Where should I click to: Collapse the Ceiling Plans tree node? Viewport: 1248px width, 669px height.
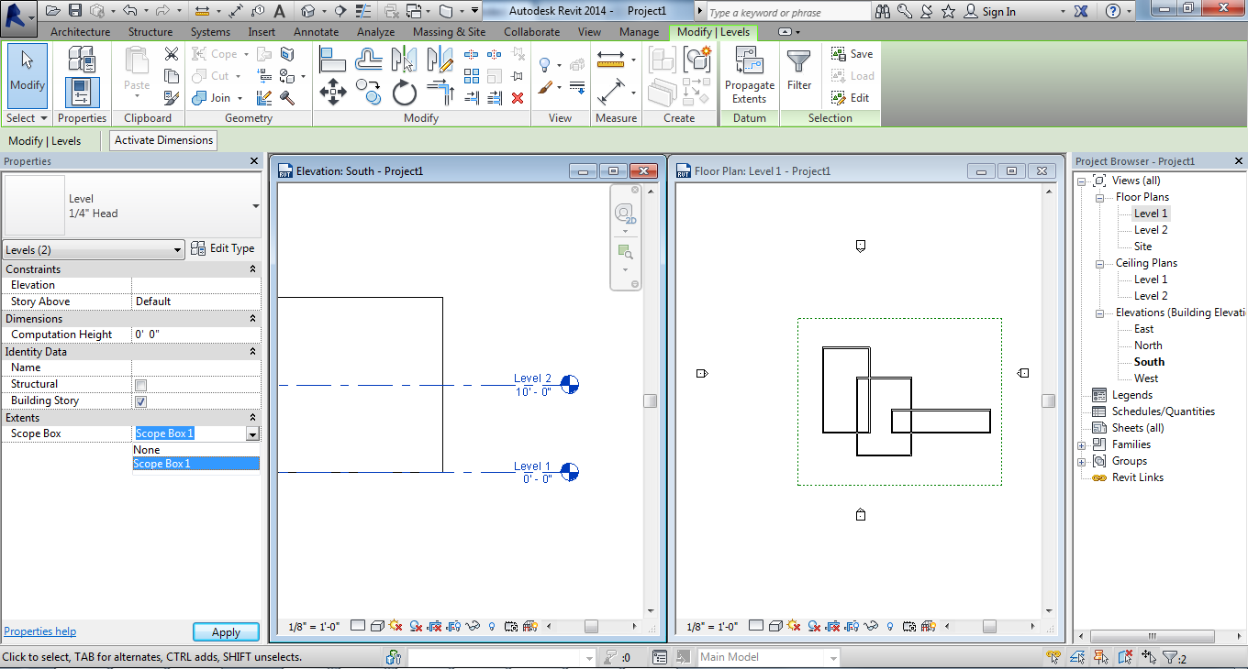[1099, 263]
